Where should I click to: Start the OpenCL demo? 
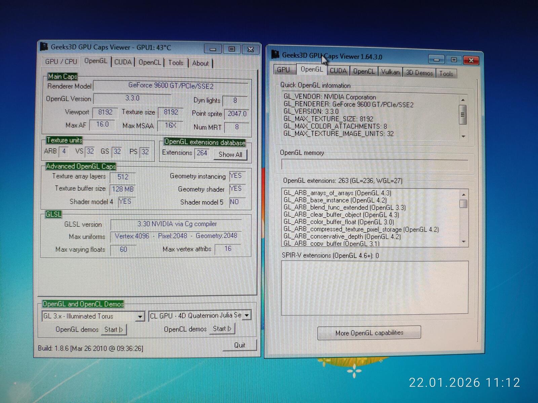pyautogui.click(x=222, y=329)
